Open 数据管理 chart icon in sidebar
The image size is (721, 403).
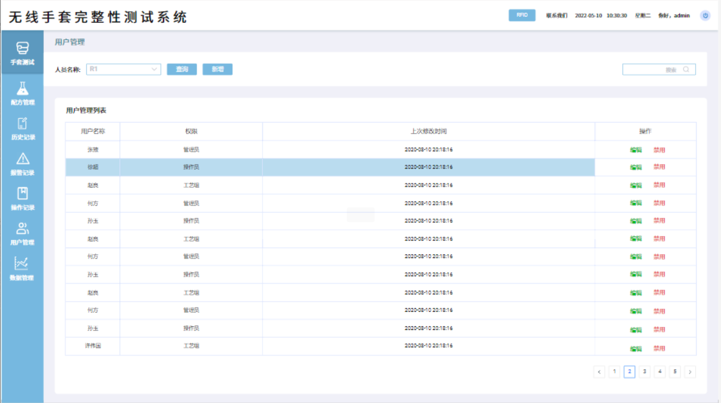click(22, 263)
